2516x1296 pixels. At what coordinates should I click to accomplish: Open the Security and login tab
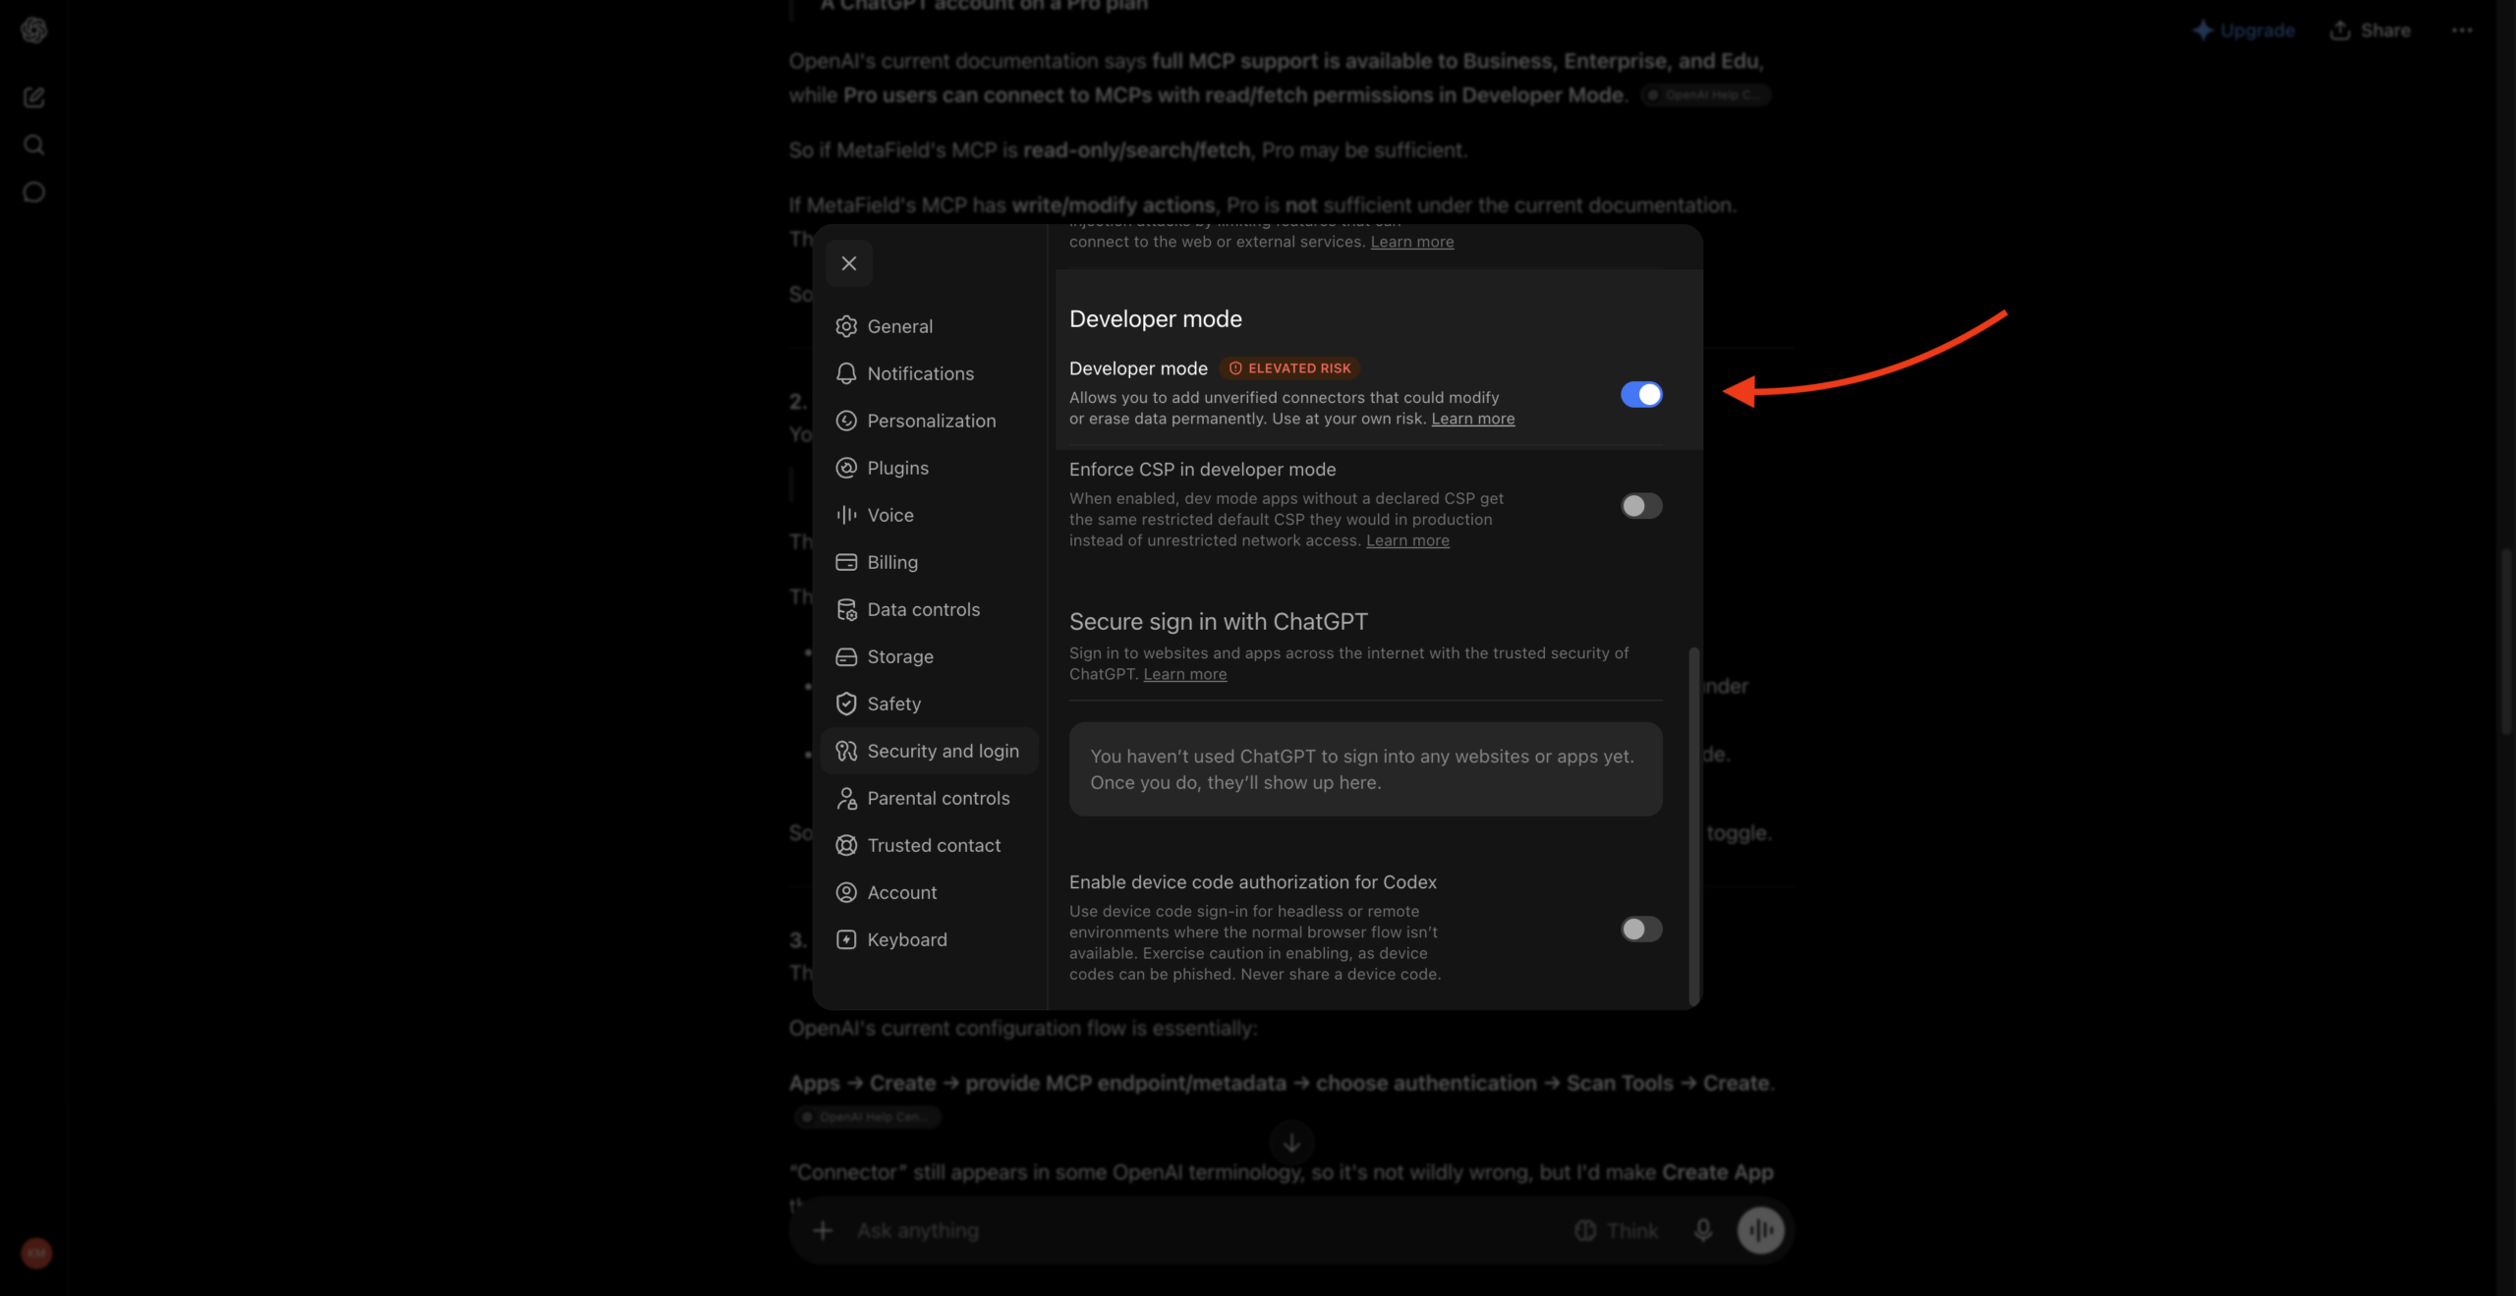click(930, 751)
